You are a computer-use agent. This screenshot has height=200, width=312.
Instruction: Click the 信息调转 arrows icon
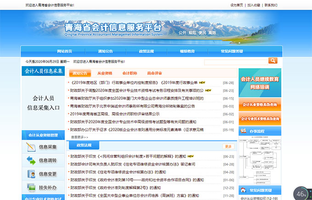coord(31,160)
